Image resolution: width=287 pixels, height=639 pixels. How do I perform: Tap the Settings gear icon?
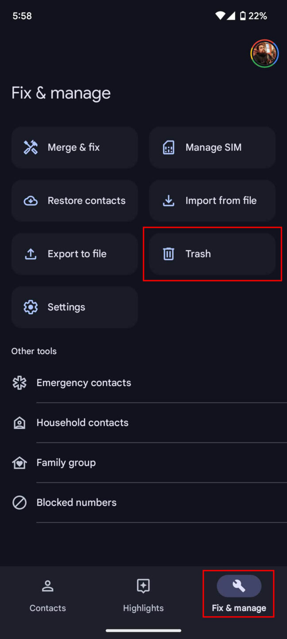click(x=31, y=307)
